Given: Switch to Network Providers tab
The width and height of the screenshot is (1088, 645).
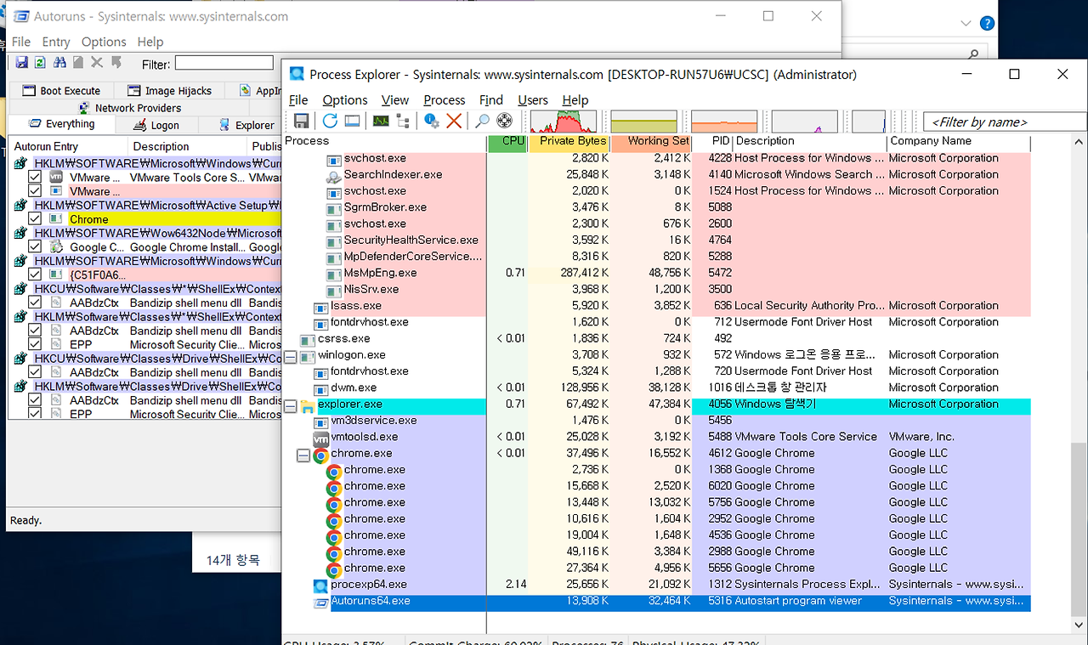Looking at the screenshot, I should (x=128, y=108).
